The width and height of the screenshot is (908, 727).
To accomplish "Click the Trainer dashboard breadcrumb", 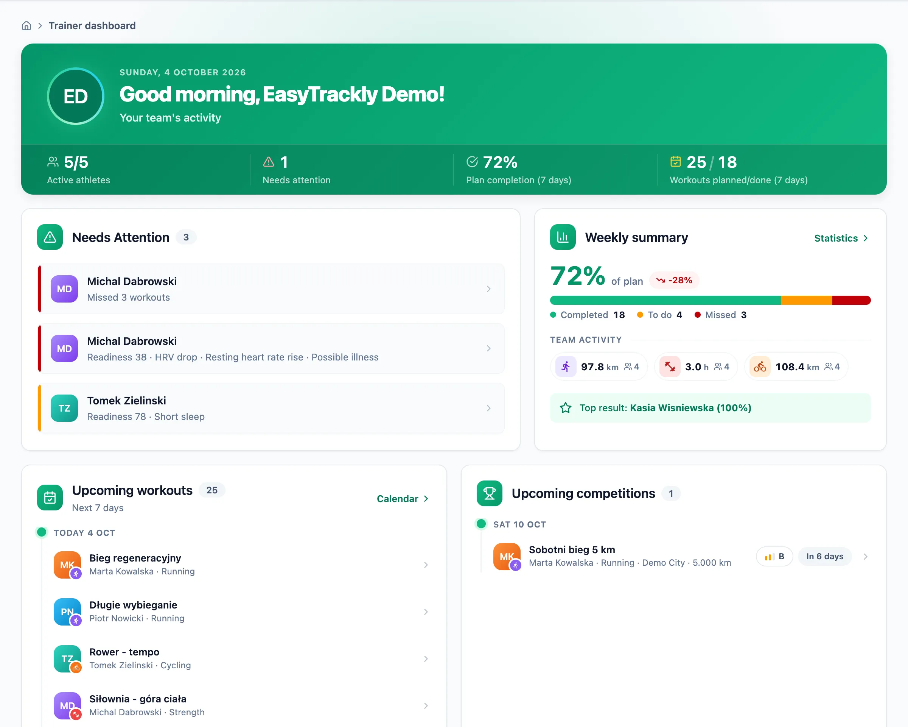I will point(92,26).
